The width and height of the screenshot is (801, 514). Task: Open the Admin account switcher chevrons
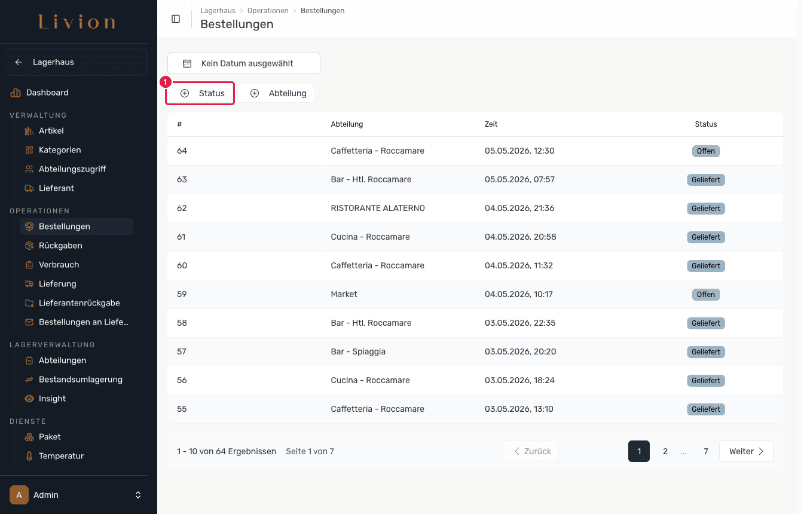pos(138,495)
